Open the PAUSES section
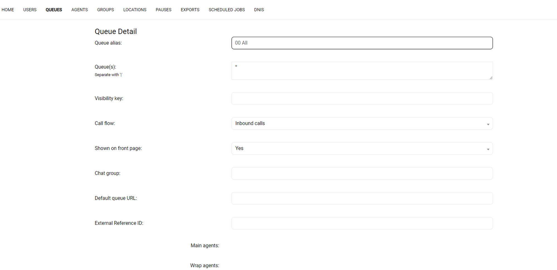Screen dimensions: 557x270 tap(163, 10)
